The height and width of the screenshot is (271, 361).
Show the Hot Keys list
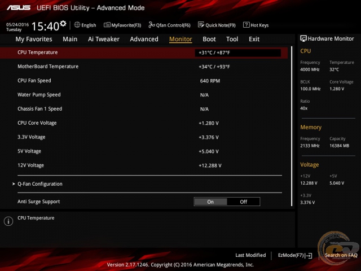point(259,25)
